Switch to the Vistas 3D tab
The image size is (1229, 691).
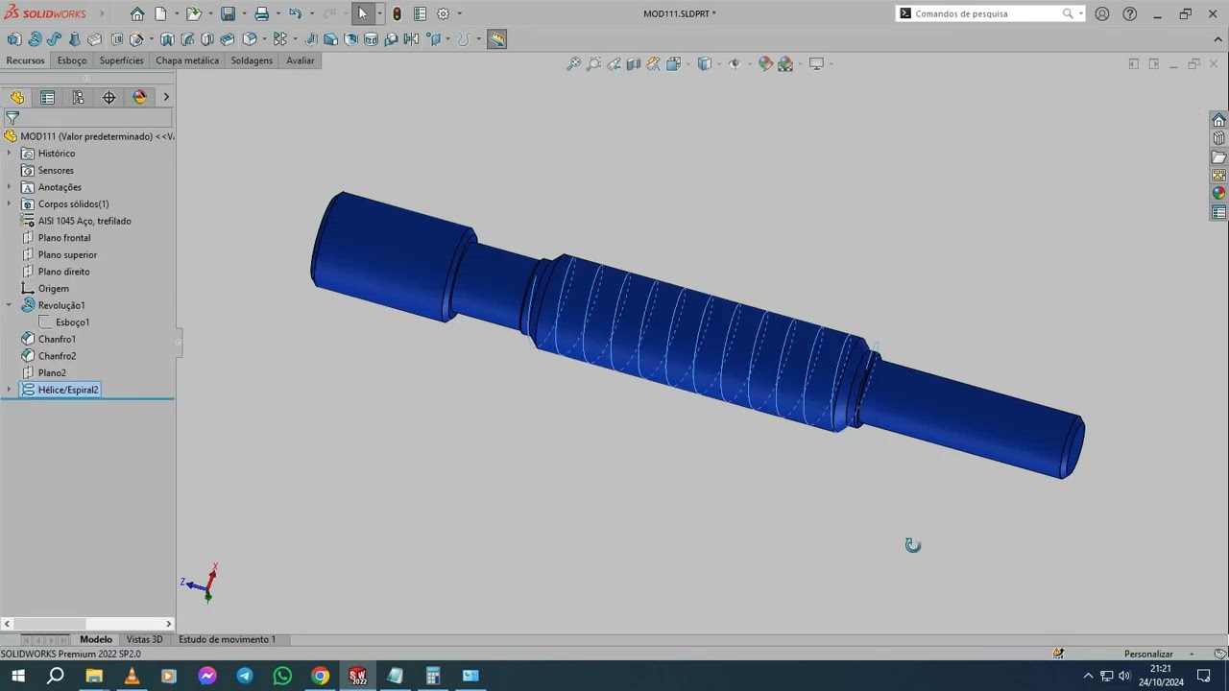pos(144,639)
